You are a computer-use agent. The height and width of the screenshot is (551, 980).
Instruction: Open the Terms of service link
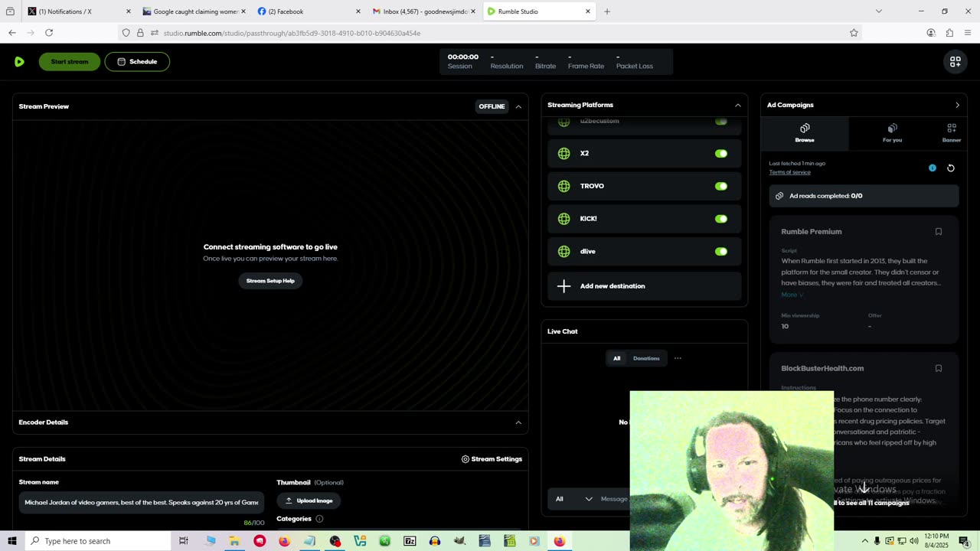(789, 172)
